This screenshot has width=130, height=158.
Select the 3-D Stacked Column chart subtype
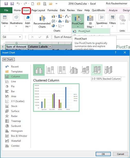[x=85, y=70]
